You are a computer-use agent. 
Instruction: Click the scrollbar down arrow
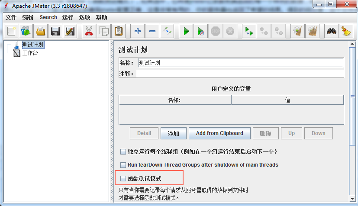(x=352, y=199)
